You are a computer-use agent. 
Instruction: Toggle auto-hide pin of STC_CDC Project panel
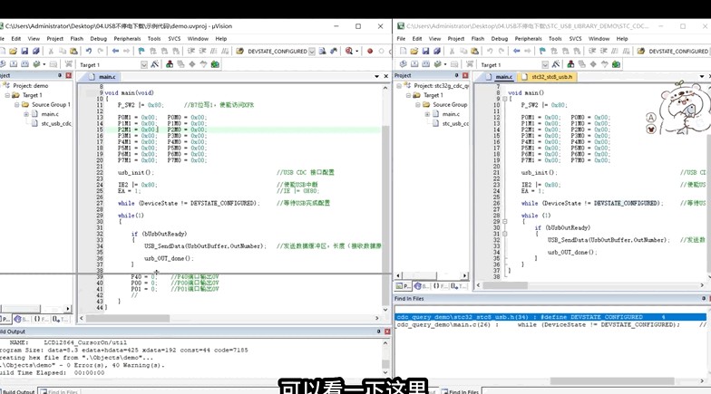pos(457,75)
